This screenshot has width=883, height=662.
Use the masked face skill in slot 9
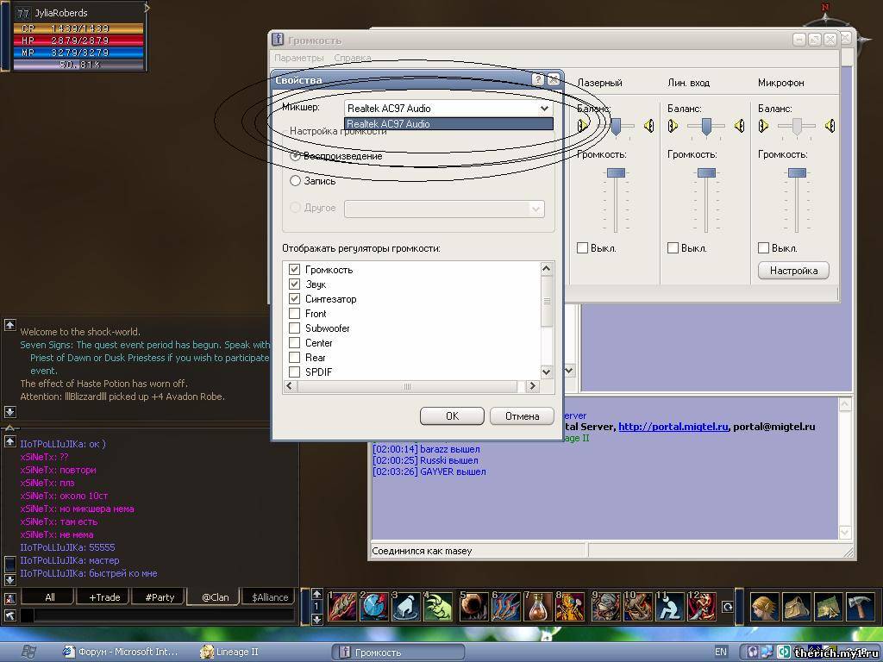[x=606, y=607]
